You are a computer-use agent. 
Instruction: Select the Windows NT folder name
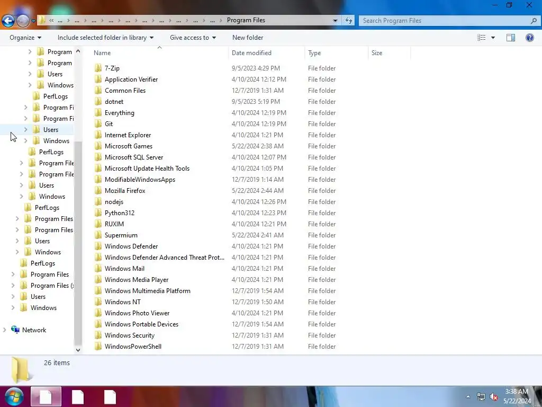pos(122,302)
